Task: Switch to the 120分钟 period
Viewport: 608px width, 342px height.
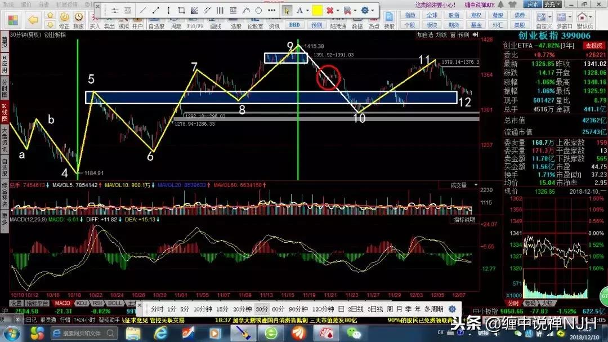Action: [323, 309]
